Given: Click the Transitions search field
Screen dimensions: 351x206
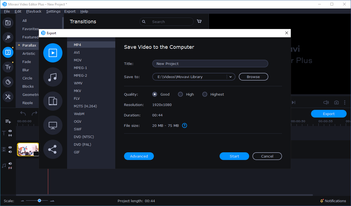Looking at the screenshot, I should (x=166, y=22).
